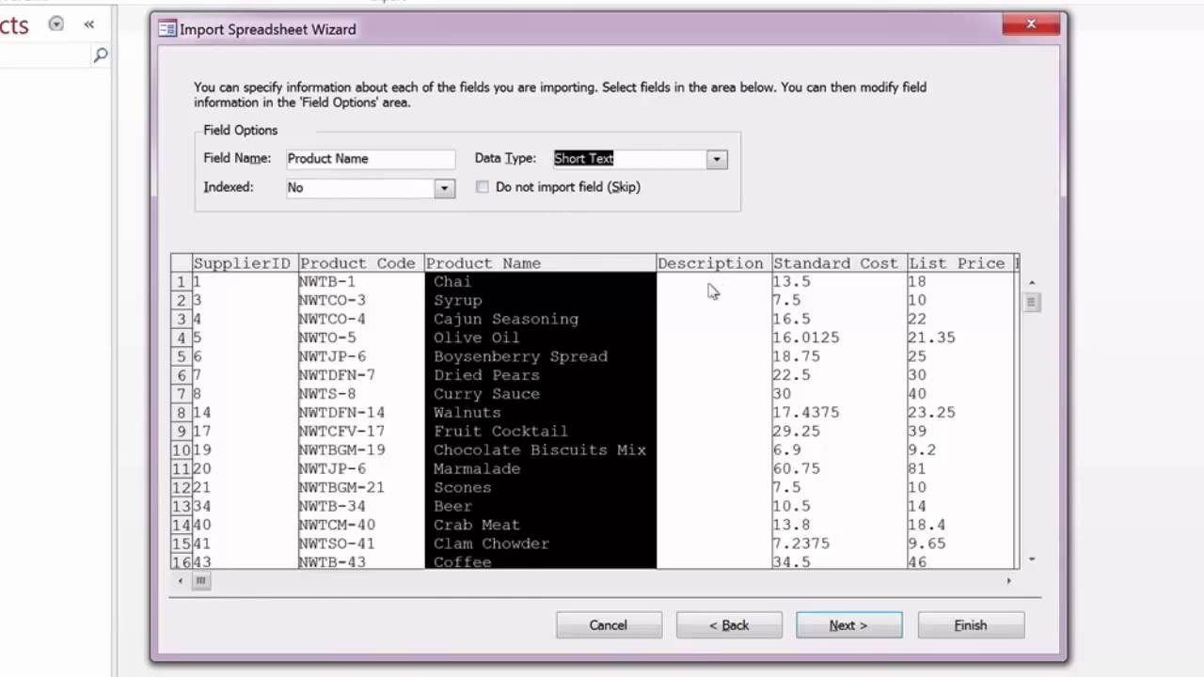Click inside the Field Name text box
The image size is (1204, 677).
[370, 158]
